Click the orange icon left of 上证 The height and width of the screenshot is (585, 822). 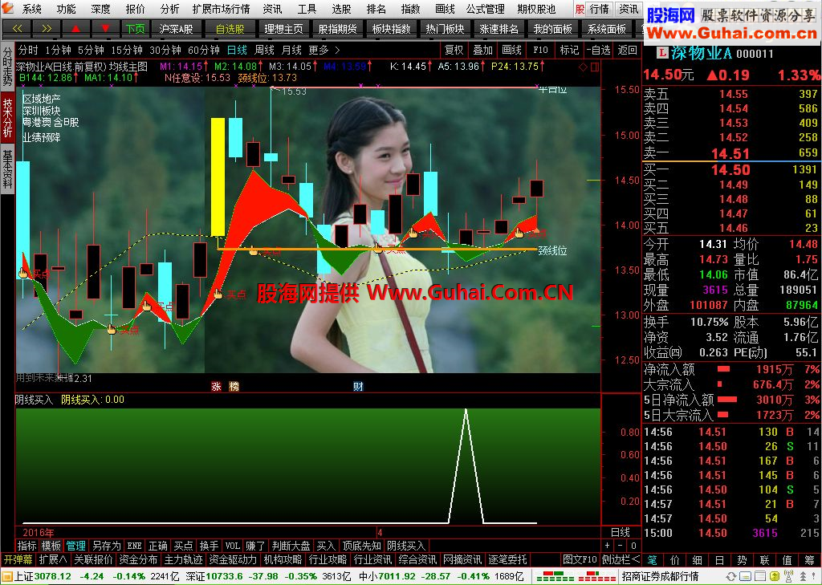click(6, 577)
